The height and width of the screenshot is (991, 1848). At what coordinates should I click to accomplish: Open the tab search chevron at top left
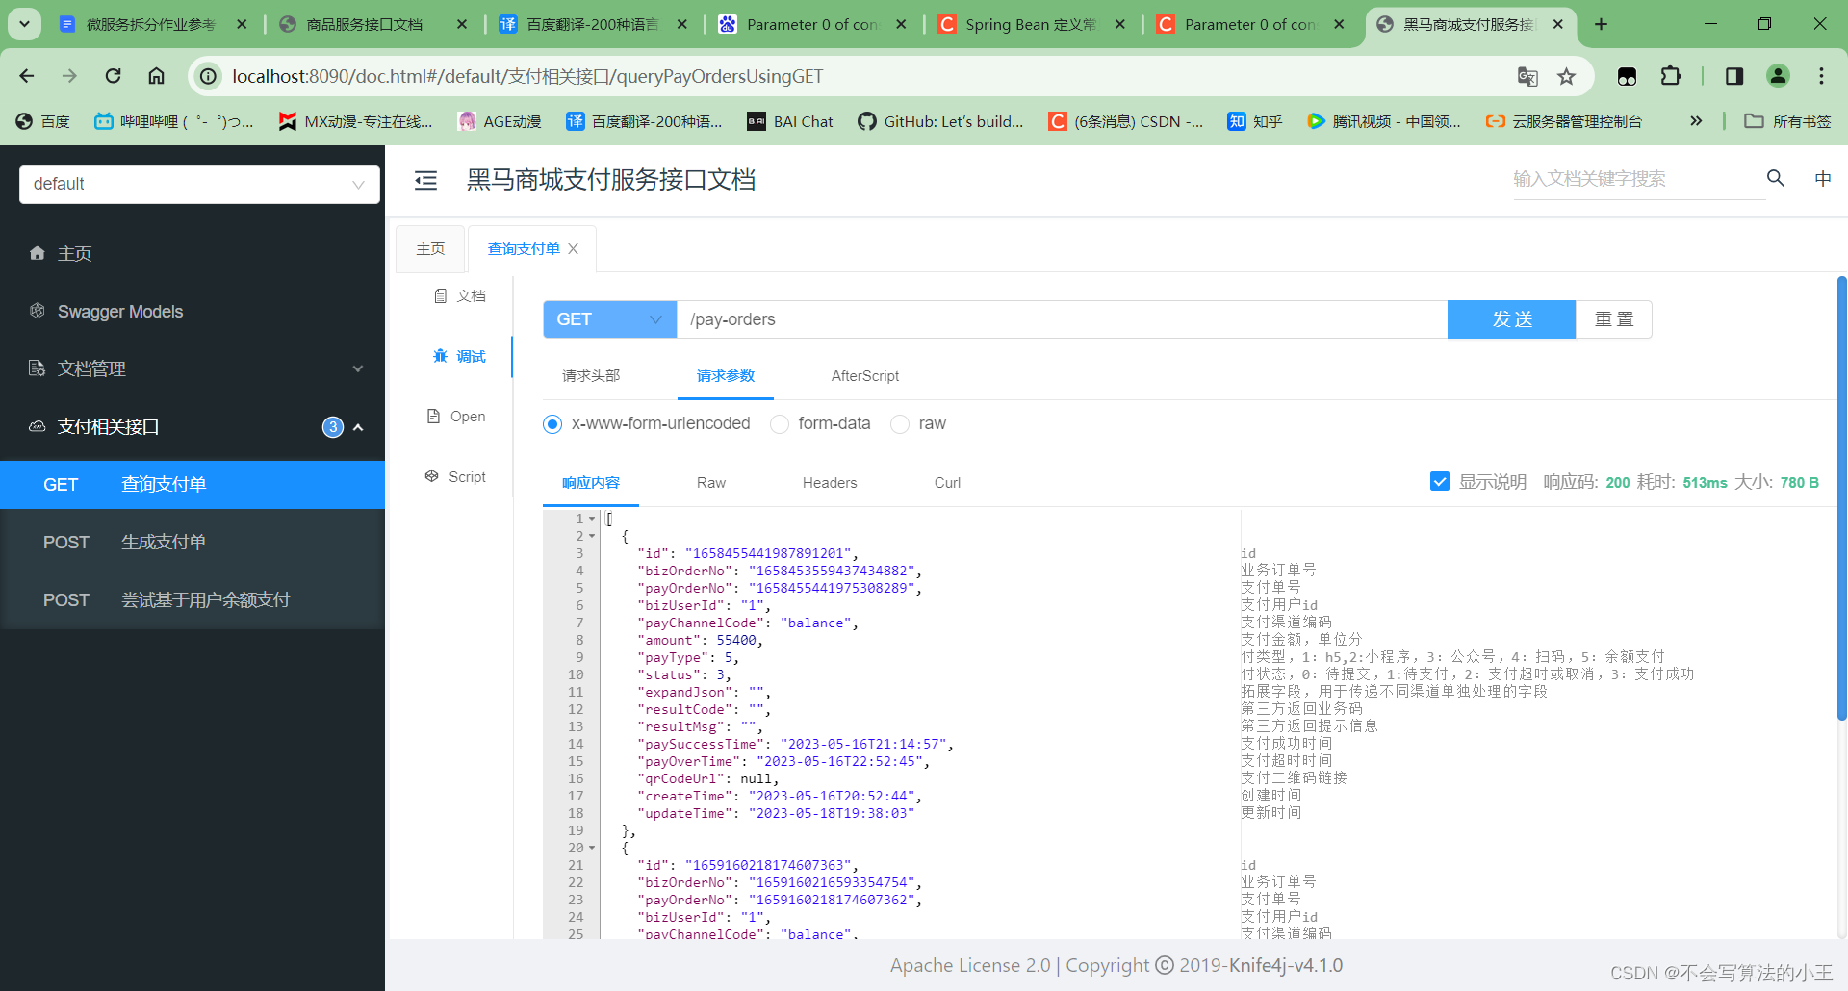24,24
